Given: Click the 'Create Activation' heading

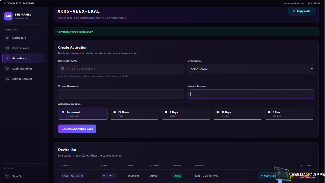Looking at the screenshot, I should (x=73, y=48).
